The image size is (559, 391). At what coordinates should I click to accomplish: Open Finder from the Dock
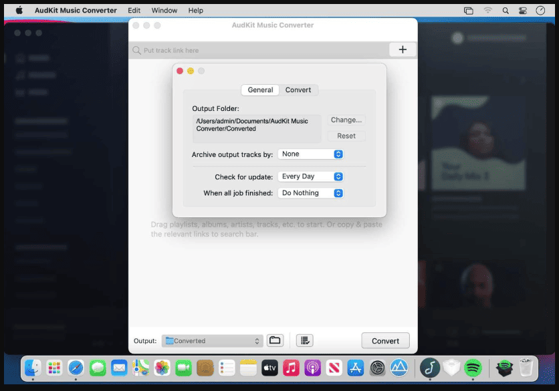33,368
